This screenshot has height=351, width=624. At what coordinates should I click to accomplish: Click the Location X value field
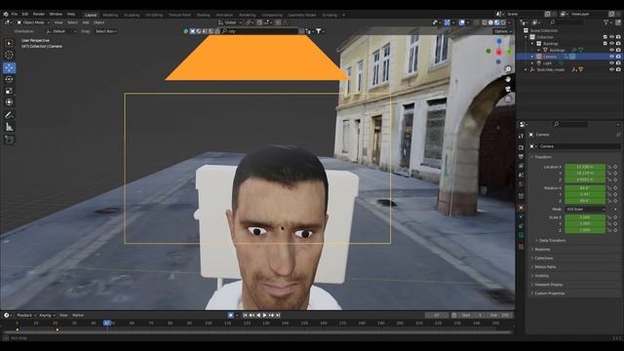(x=585, y=167)
